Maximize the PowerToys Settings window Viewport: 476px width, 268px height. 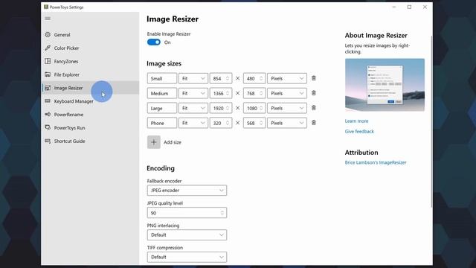(409, 7)
